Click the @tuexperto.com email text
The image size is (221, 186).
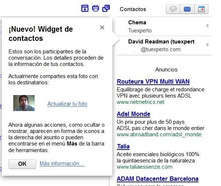[x=161, y=49]
